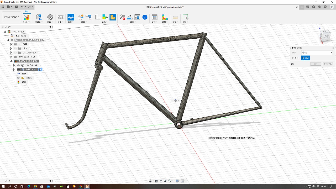This screenshot has height=189, width=336.
Task: Click the OK button in load dialog
Action: (x=316, y=64)
